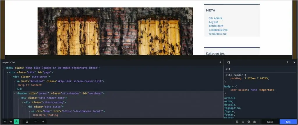Click the 'figure,' selector line
Image resolution: width=298 pixels, height=125 pixels.
click(230, 112)
